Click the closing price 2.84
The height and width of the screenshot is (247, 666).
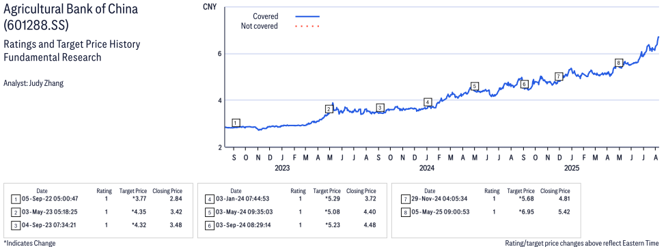coord(175,199)
